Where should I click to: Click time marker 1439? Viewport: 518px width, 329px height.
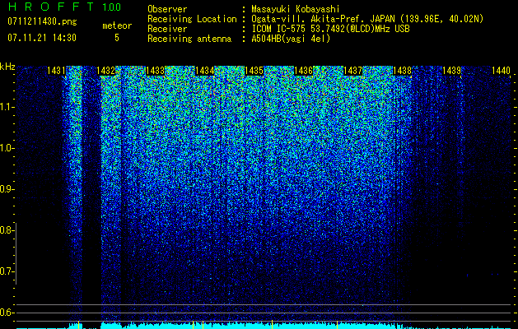click(x=451, y=71)
